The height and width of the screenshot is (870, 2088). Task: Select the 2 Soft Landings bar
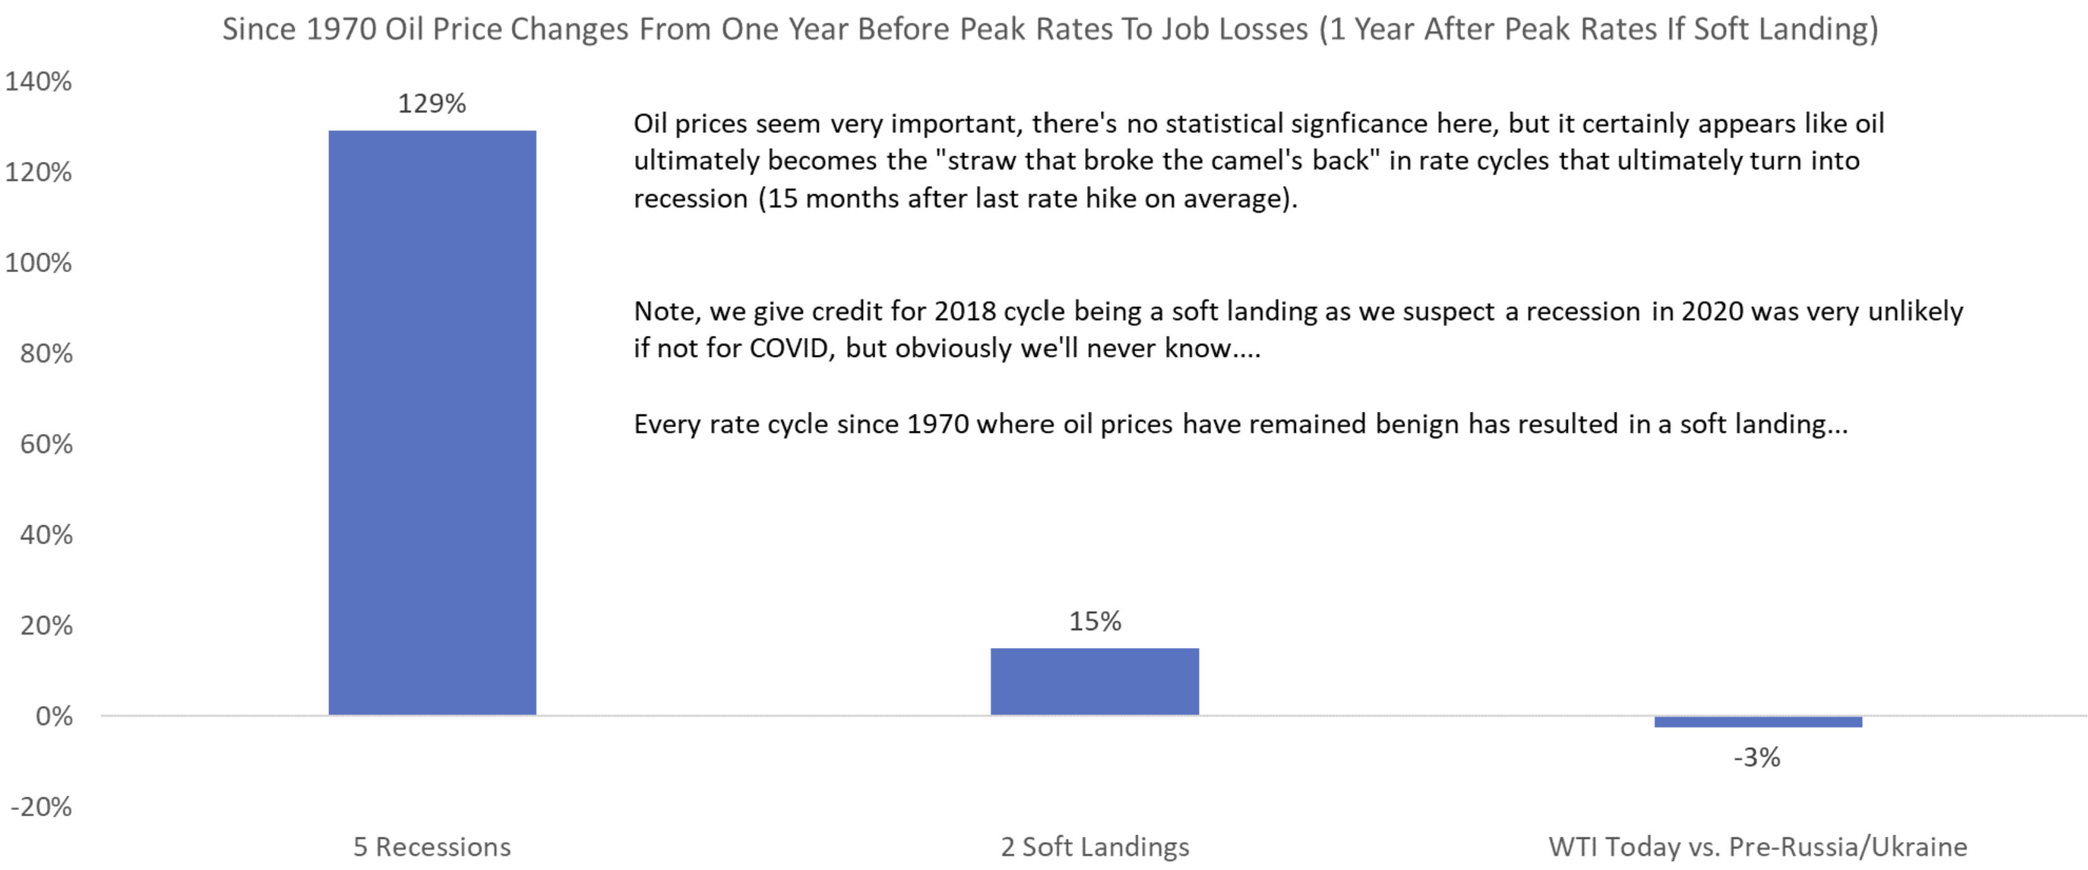(x=1094, y=681)
